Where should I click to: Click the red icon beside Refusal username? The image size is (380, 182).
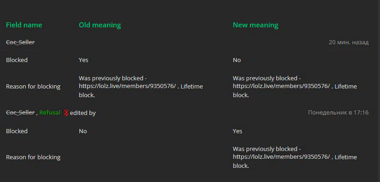[66, 113]
